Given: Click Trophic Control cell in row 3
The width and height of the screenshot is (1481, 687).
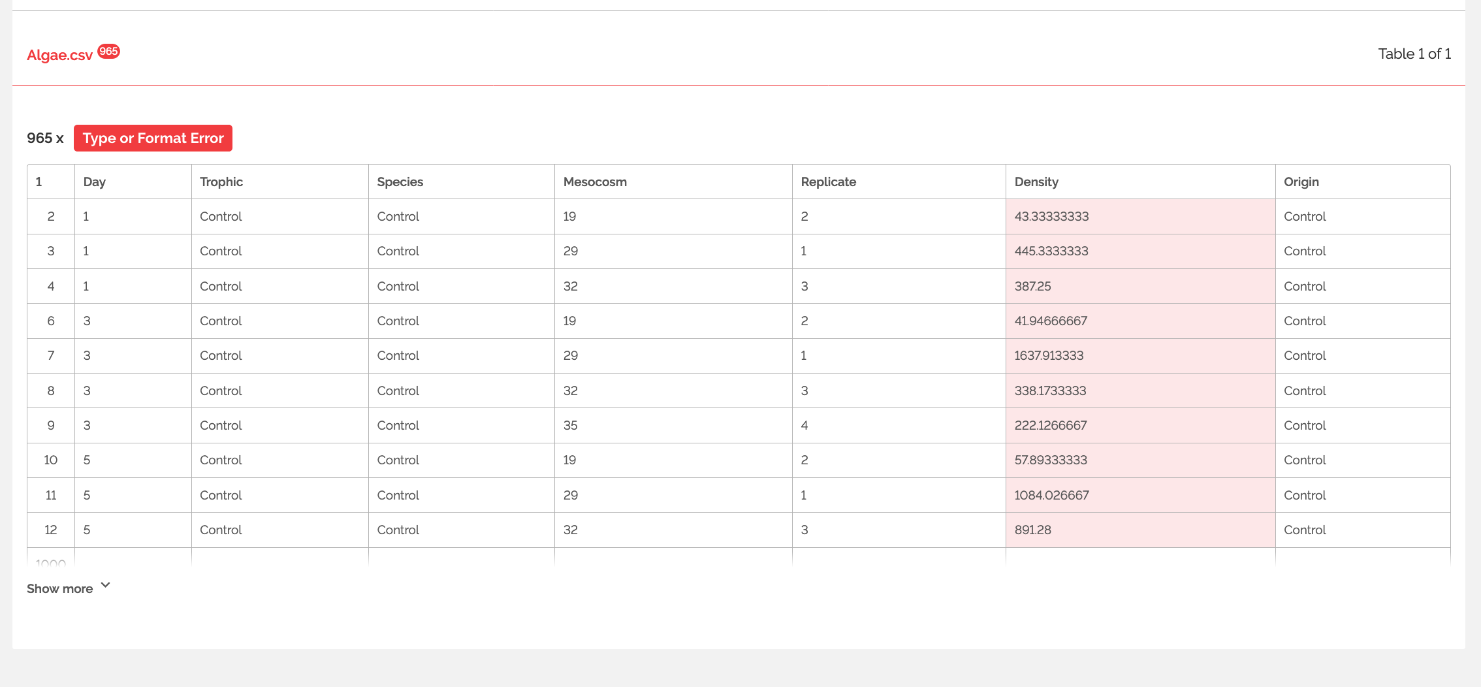Looking at the screenshot, I should 280,251.
